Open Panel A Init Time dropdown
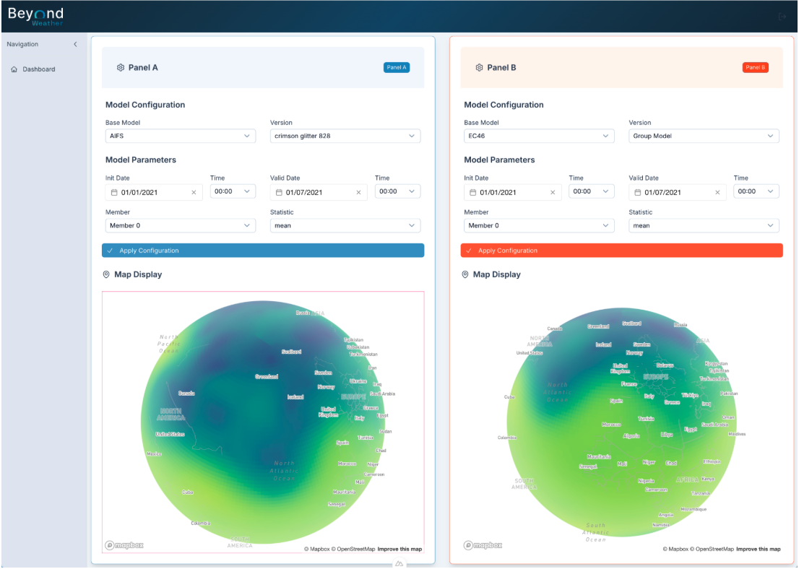This screenshot has height=569, width=799. click(x=233, y=191)
